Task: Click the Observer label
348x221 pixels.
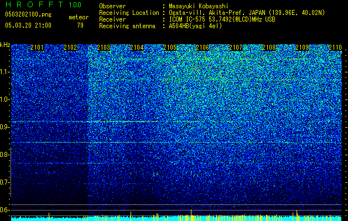Action: (x=112, y=7)
